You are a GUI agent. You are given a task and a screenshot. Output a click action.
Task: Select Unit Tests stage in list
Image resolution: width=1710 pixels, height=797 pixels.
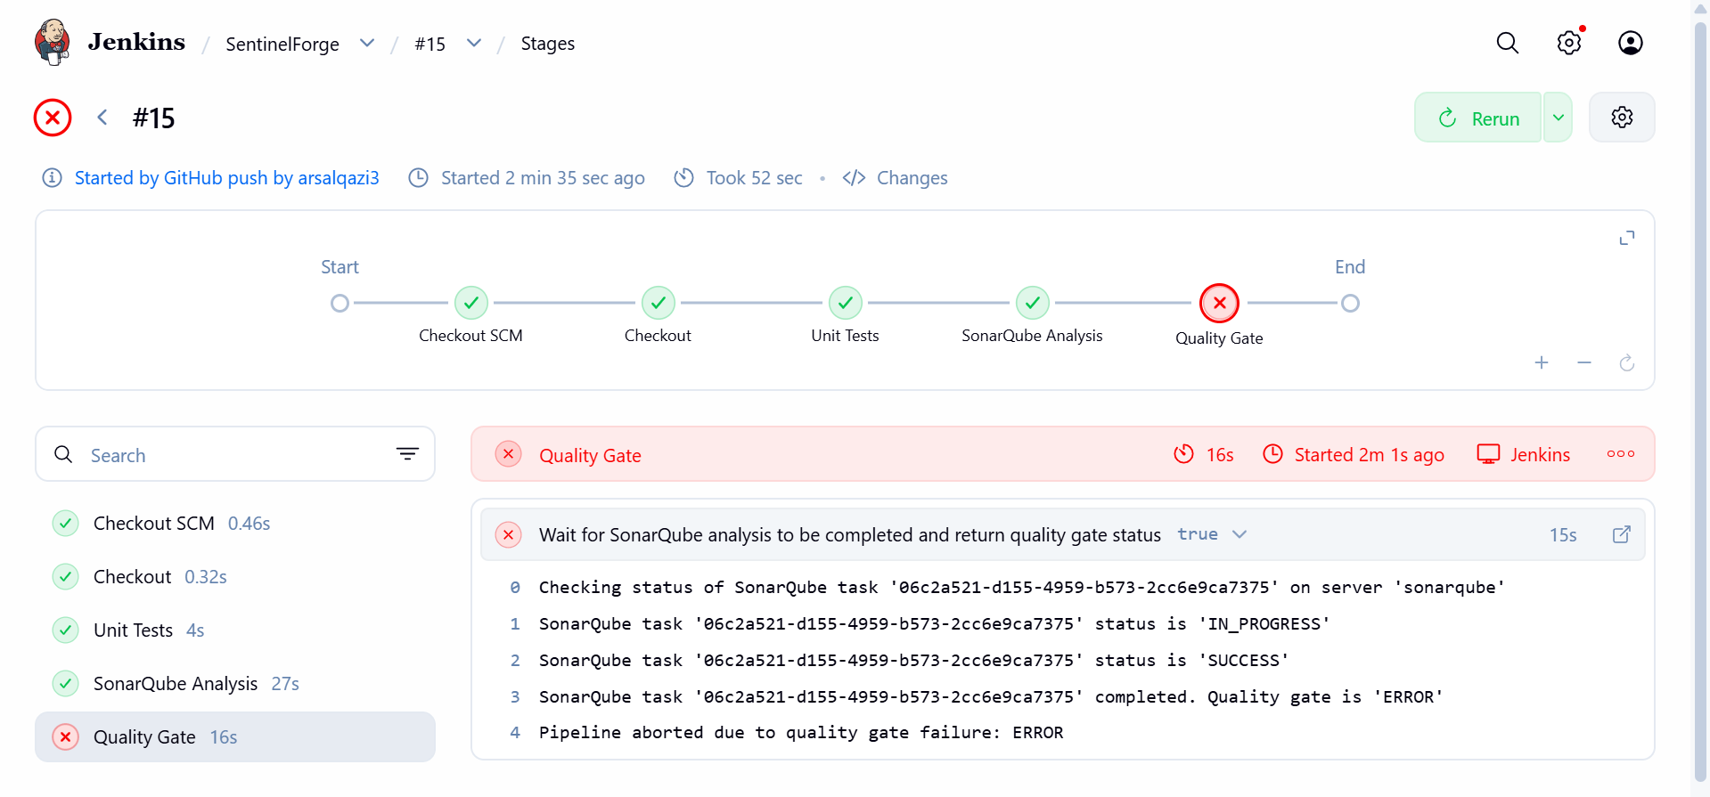[x=235, y=630]
